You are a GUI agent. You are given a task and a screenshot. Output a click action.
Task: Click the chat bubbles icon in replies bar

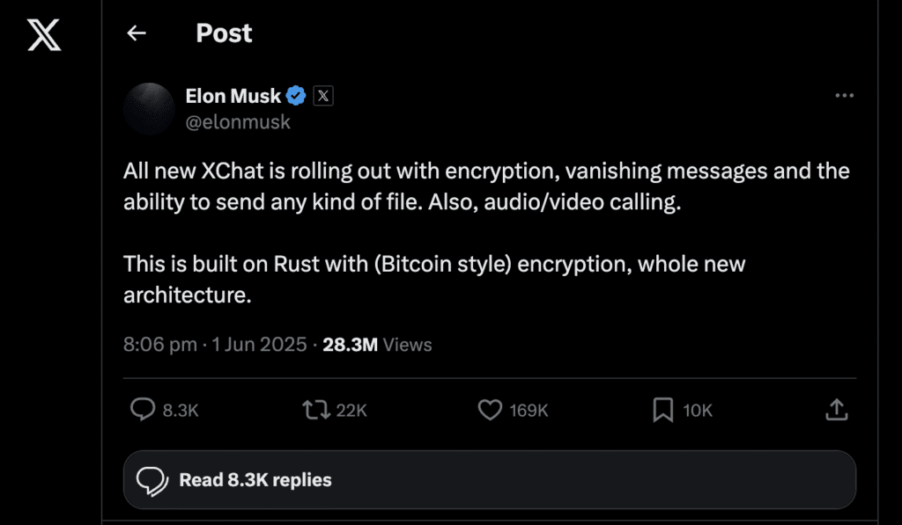point(152,480)
